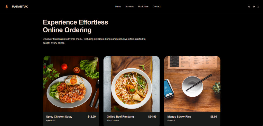
Task: Select the Mango Sticky Rice title
Action: tap(179, 117)
